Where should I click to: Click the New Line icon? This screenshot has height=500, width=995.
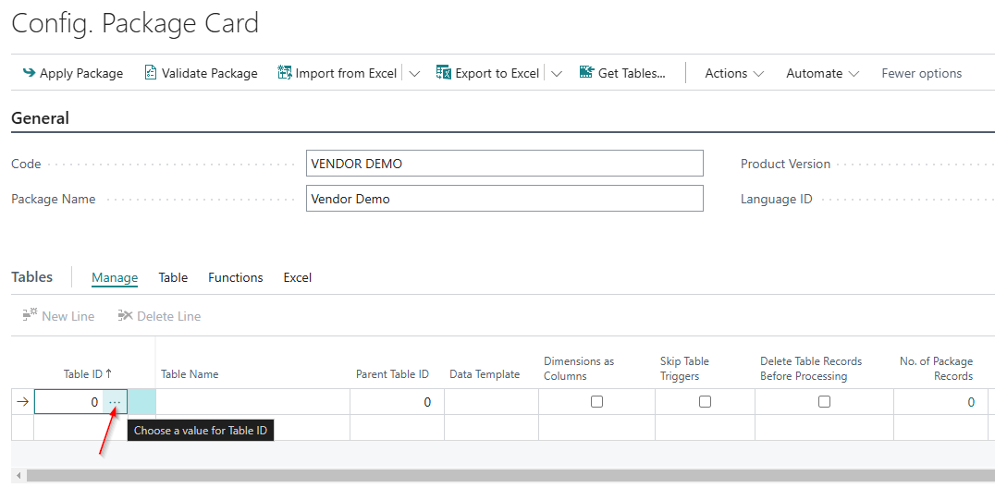31,316
